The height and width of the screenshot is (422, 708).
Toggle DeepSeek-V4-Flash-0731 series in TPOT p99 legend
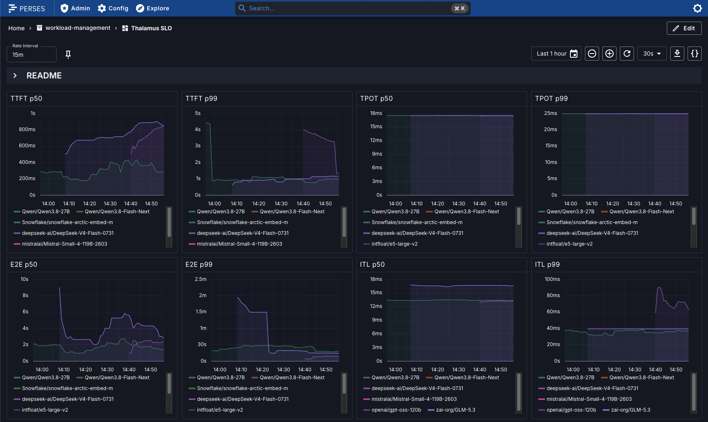(x=588, y=233)
